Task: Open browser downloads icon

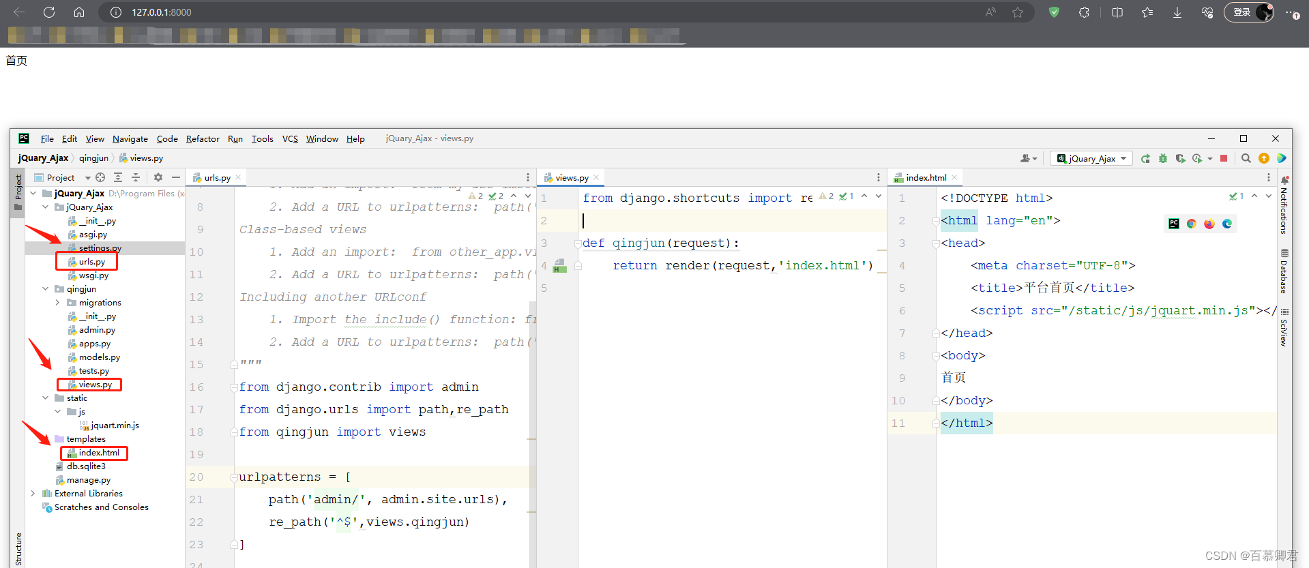Action: coord(1177,12)
